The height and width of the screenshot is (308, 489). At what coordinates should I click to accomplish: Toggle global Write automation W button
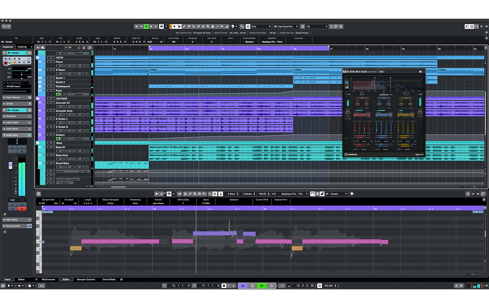pos(151,26)
